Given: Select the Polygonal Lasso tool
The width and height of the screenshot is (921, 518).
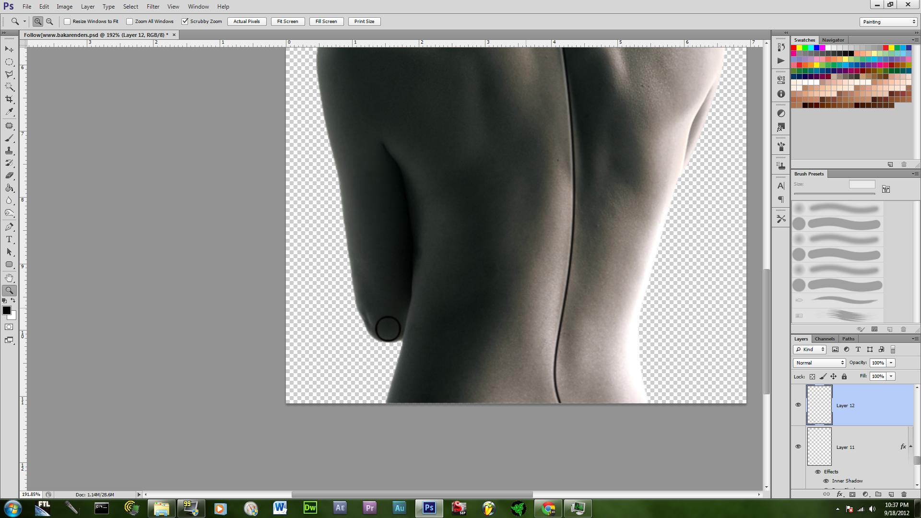Looking at the screenshot, I should (x=9, y=74).
